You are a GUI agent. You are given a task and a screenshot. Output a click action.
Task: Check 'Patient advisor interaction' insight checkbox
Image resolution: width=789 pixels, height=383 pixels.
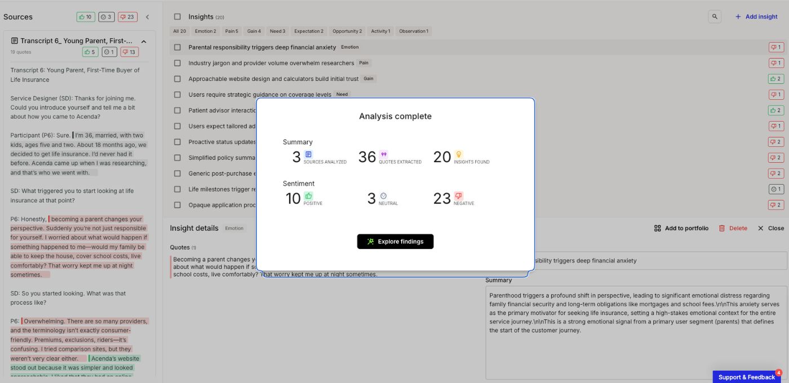pyautogui.click(x=178, y=110)
